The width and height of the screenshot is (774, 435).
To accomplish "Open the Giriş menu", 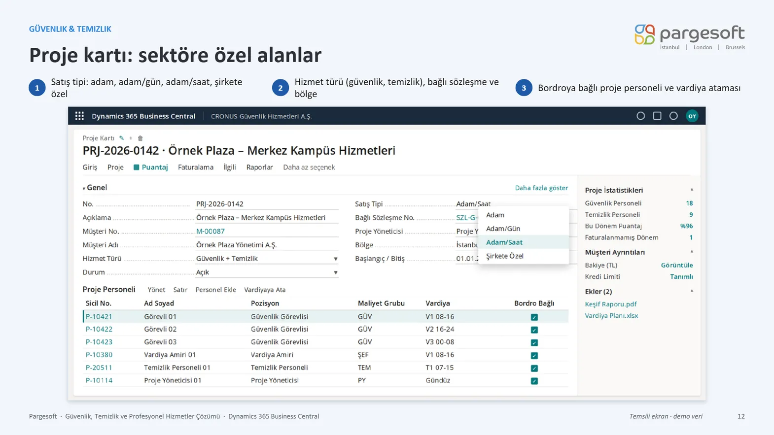I will coord(90,167).
